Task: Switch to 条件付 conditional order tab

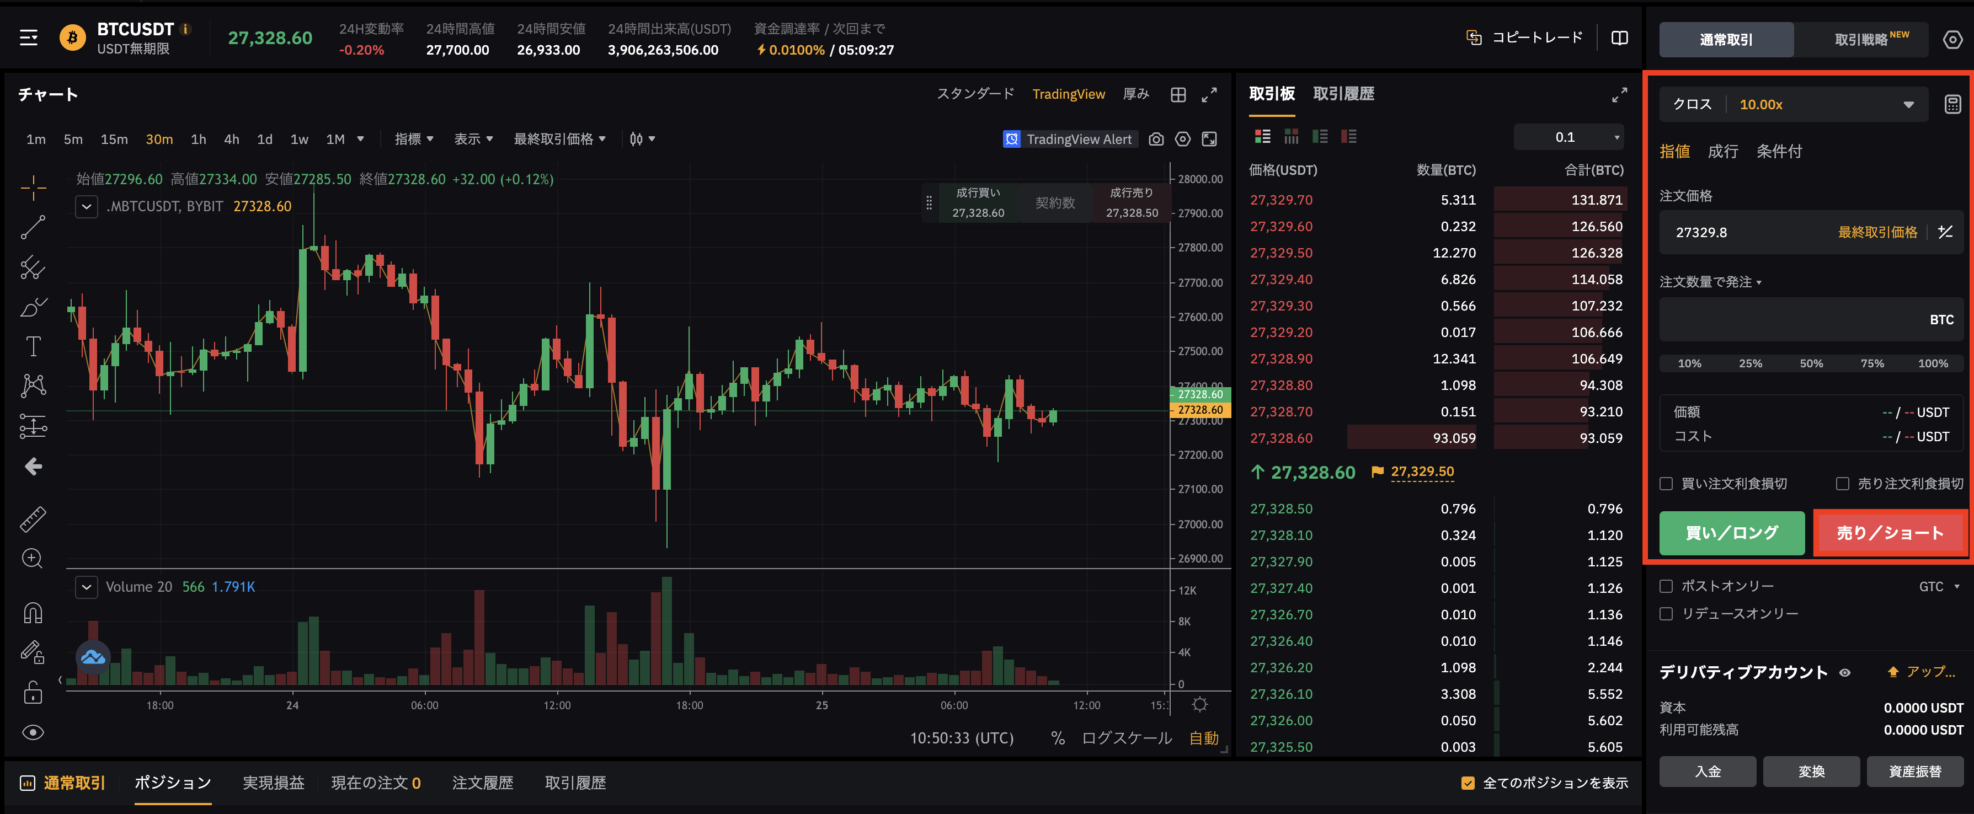Action: 1779,152
